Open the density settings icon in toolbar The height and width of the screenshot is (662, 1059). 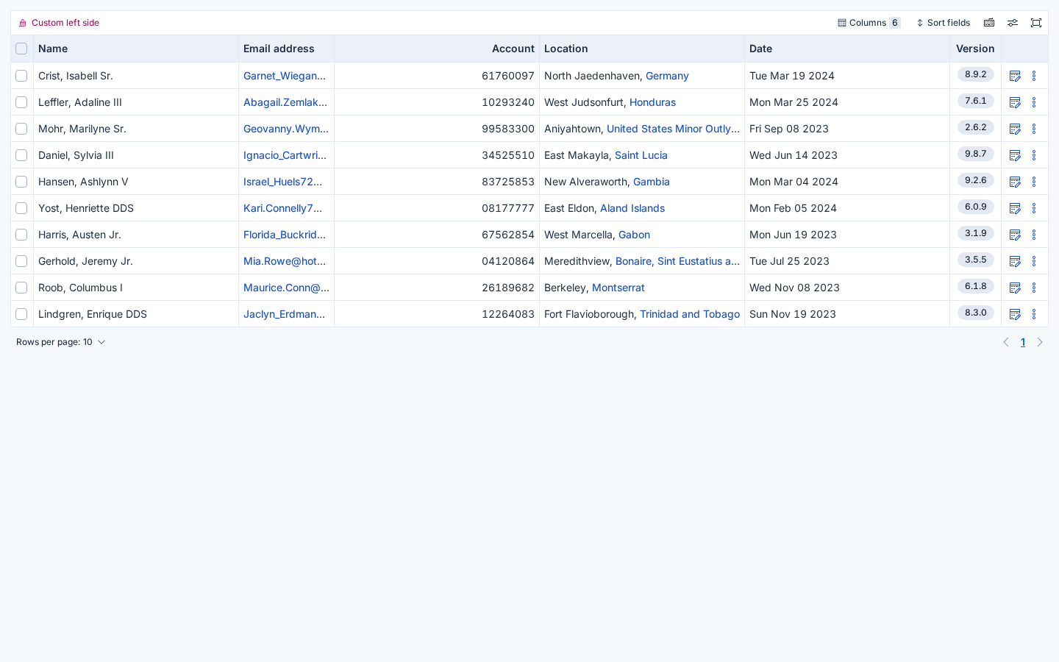tap(989, 23)
